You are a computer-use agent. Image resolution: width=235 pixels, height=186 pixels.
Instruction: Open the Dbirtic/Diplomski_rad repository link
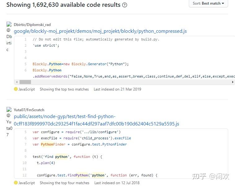point(32,25)
